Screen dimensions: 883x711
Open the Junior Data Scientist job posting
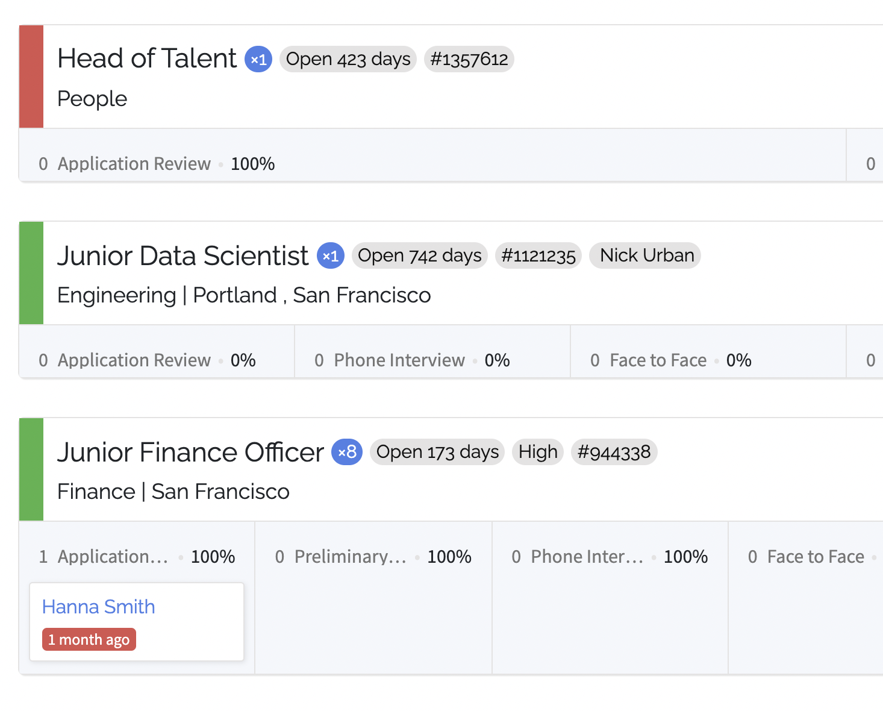pos(182,255)
